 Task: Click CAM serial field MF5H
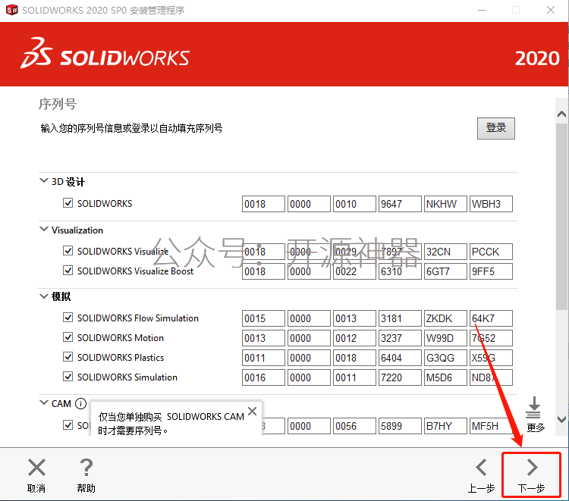pos(491,426)
